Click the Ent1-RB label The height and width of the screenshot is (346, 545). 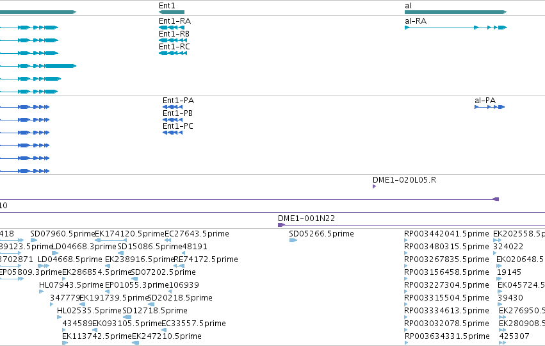(174, 34)
